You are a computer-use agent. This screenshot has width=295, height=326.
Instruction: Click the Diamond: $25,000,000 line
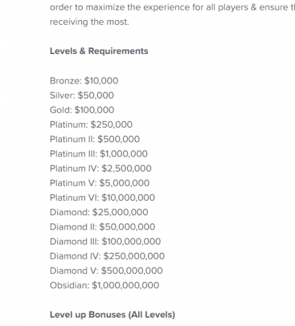coord(99,213)
